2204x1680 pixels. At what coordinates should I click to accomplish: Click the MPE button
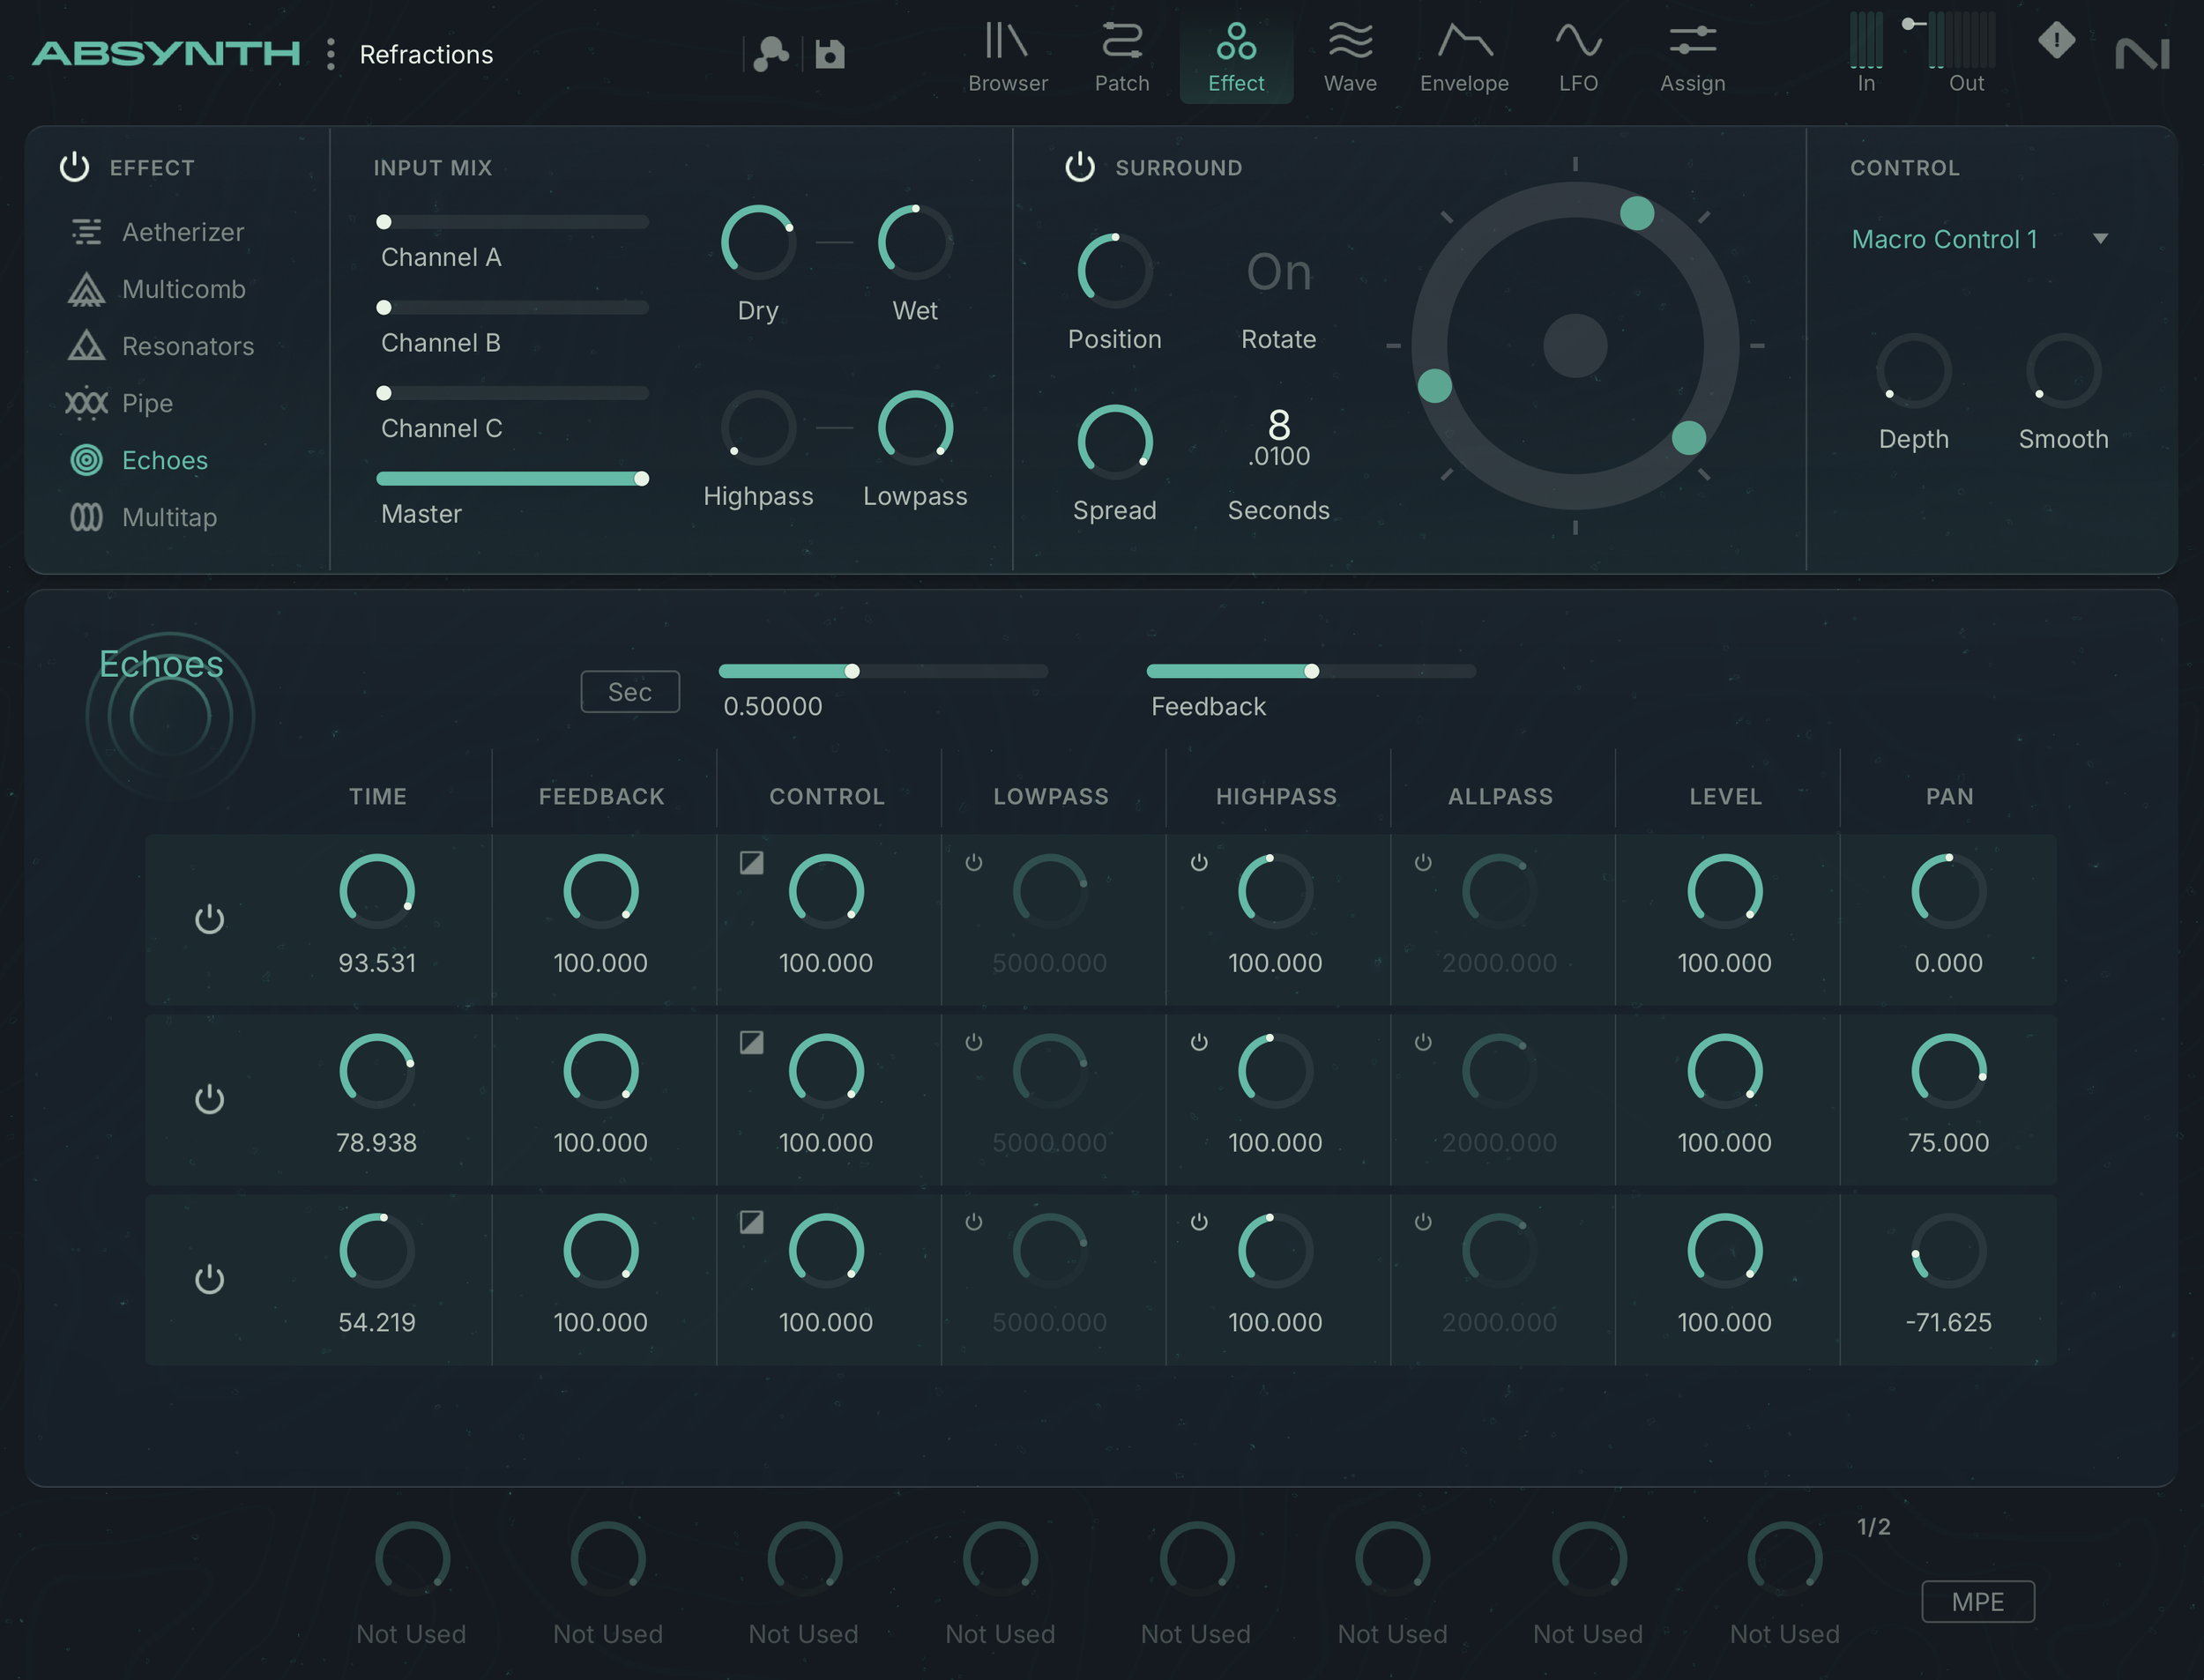coord(1978,1602)
